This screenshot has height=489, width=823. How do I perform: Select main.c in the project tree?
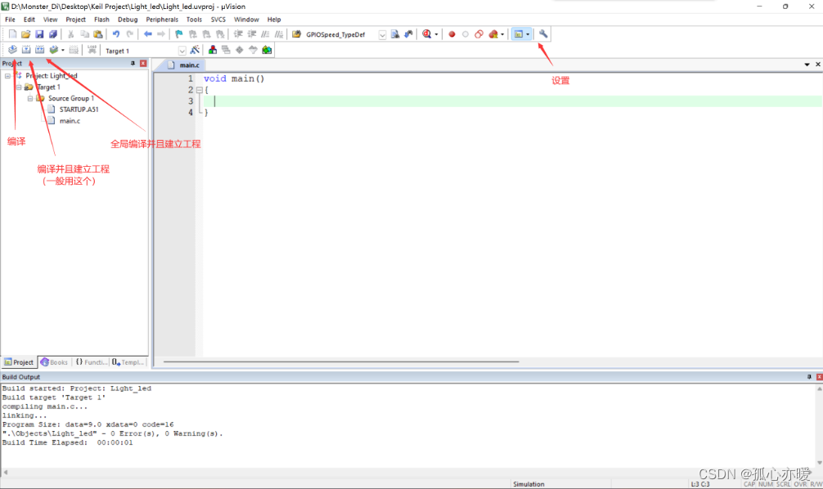point(70,121)
